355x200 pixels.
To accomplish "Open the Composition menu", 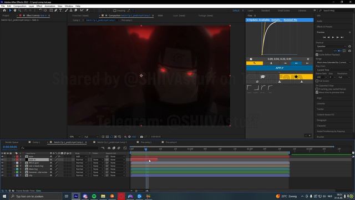I will coord(20,6).
